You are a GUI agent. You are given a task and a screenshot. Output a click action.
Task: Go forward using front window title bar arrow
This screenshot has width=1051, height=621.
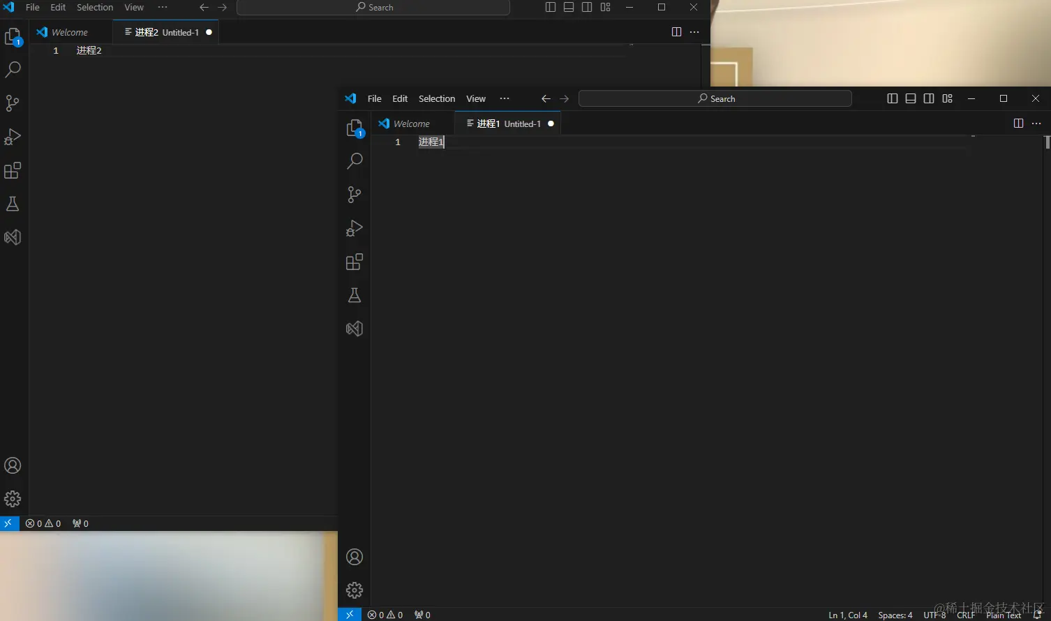coord(564,98)
